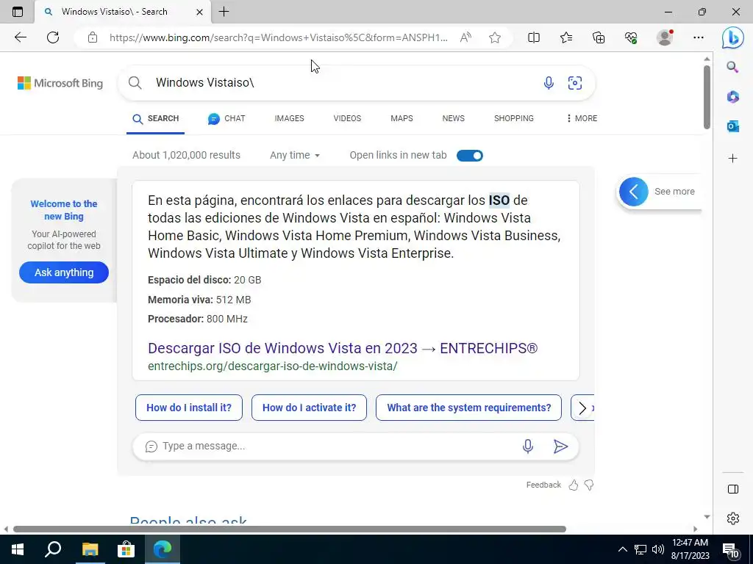Open the volume control in the system tray
The height and width of the screenshot is (564, 753).
tap(658, 549)
